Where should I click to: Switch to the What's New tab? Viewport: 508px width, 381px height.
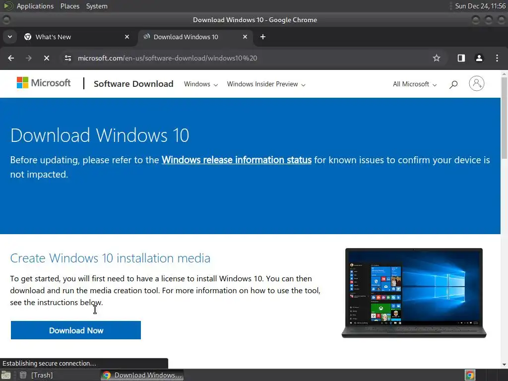pos(77,37)
